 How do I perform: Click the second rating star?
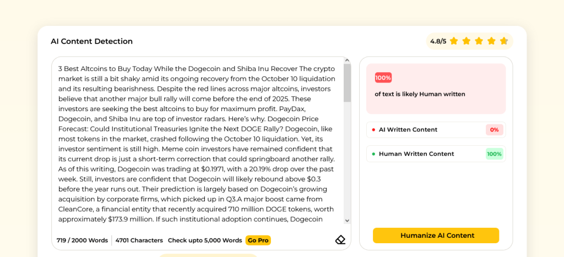point(467,41)
